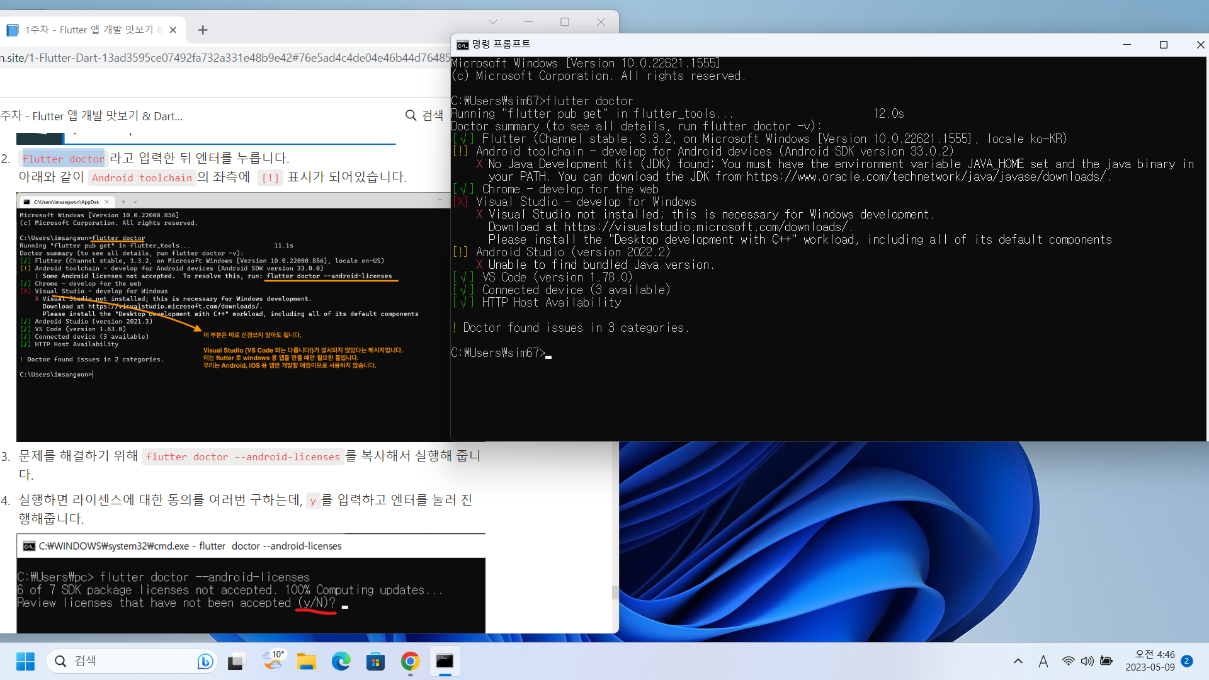The width and height of the screenshot is (1209, 680).
Task: Launch File Explorer from the taskbar
Action: pyautogui.click(x=307, y=661)
